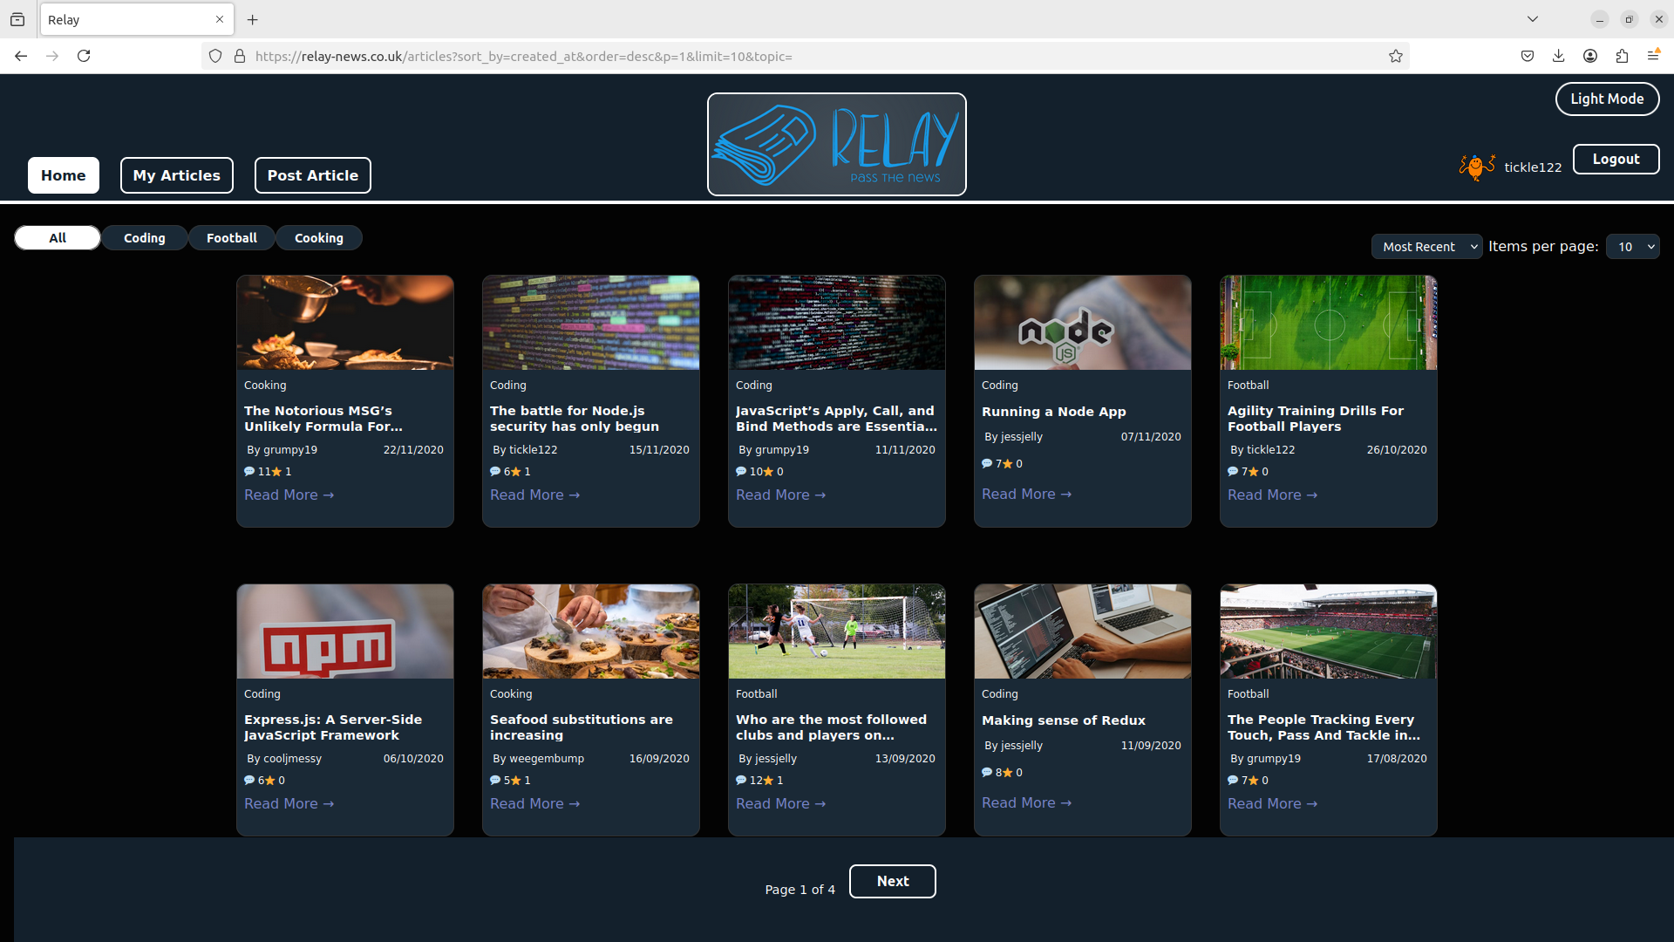1674x942 pixels.
Task: Read More on Seafood substitutions article
Action: (x=534, y=803)
